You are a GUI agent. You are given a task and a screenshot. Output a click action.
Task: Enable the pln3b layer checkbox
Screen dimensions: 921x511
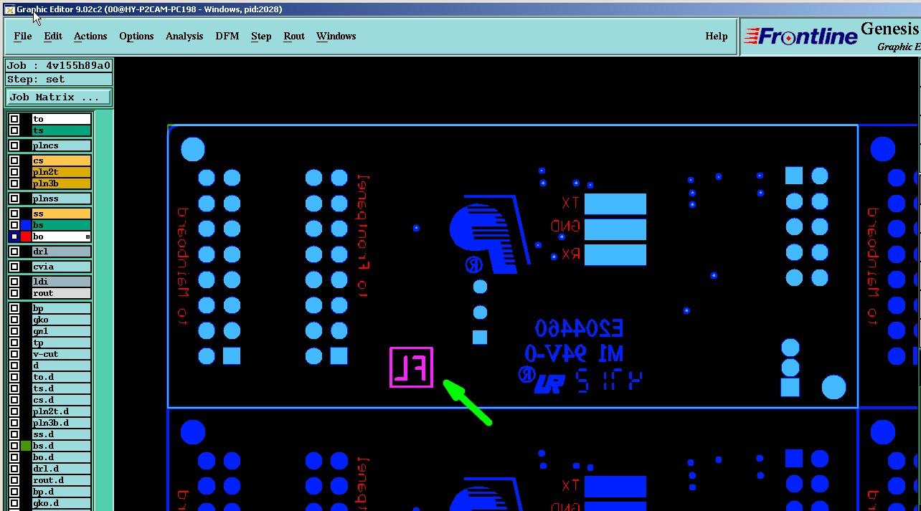click(14, 183)
